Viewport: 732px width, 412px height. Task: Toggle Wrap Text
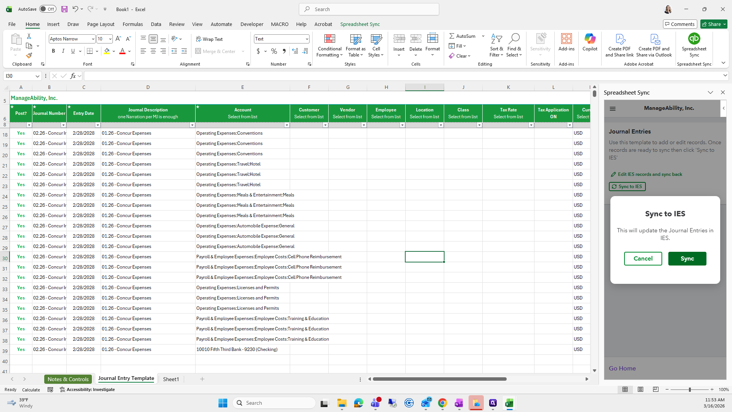tap(209, 39)
